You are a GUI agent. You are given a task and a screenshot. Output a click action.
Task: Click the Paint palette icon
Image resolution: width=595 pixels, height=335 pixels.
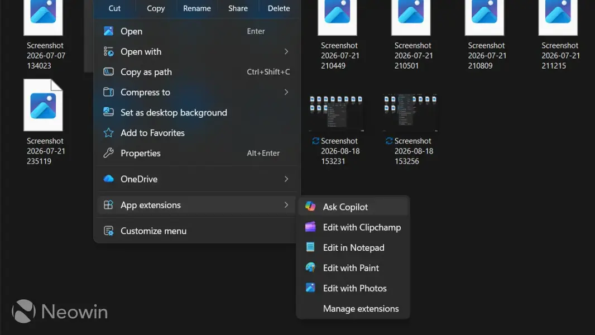[x=310, y=267]
